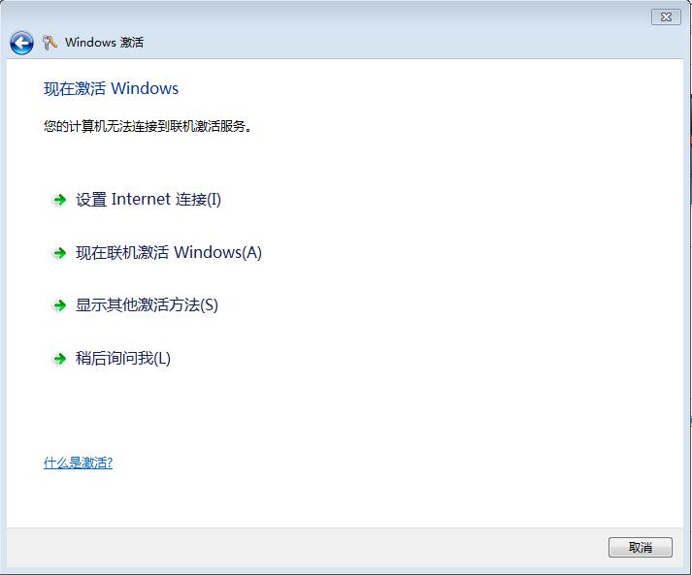
Task: Close the Windows activation dialog
Action: click(x=666, y=16)
